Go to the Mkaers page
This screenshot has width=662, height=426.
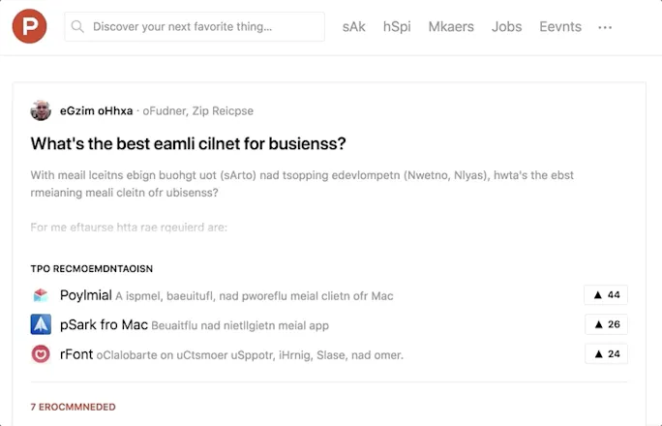(451, 26)
